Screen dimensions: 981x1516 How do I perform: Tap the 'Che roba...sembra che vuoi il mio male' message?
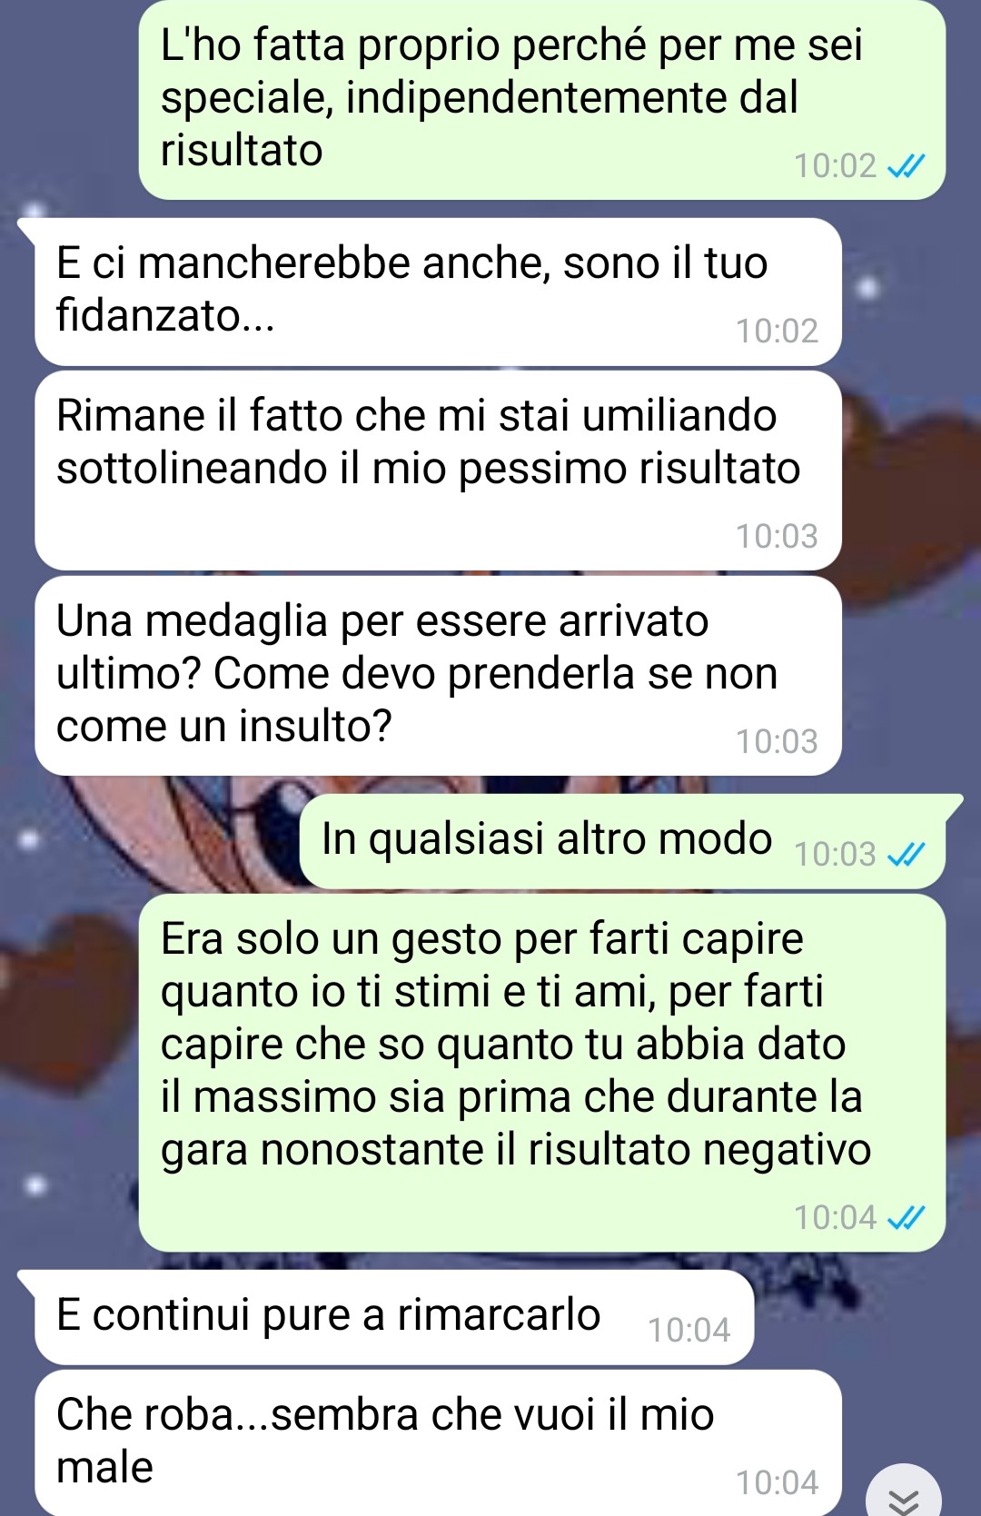[438, 1442]
